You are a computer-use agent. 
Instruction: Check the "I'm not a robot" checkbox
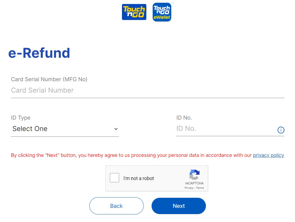pos(114,178)
